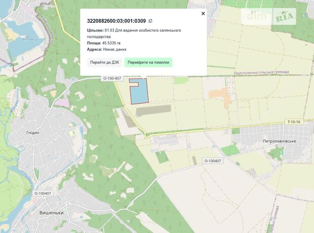Click the 'Площа: 45.5335 га' text

[x=104, y=43]
